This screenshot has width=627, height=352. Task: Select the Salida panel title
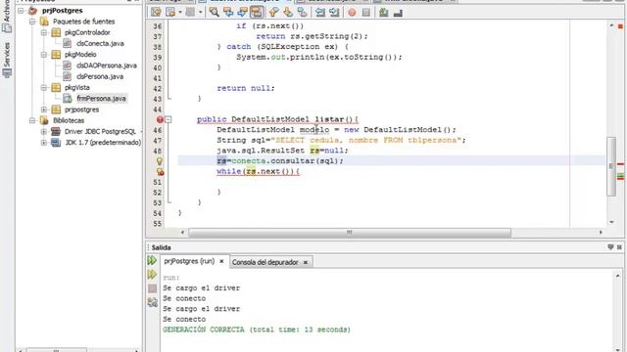(x=161, y=247)
